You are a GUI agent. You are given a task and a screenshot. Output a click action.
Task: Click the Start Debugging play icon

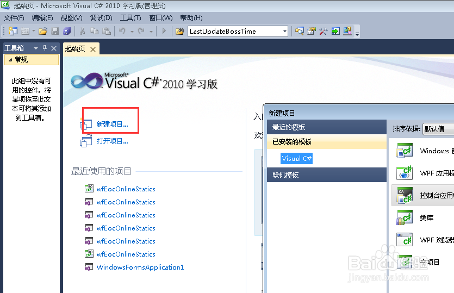(x=164, y=31)
